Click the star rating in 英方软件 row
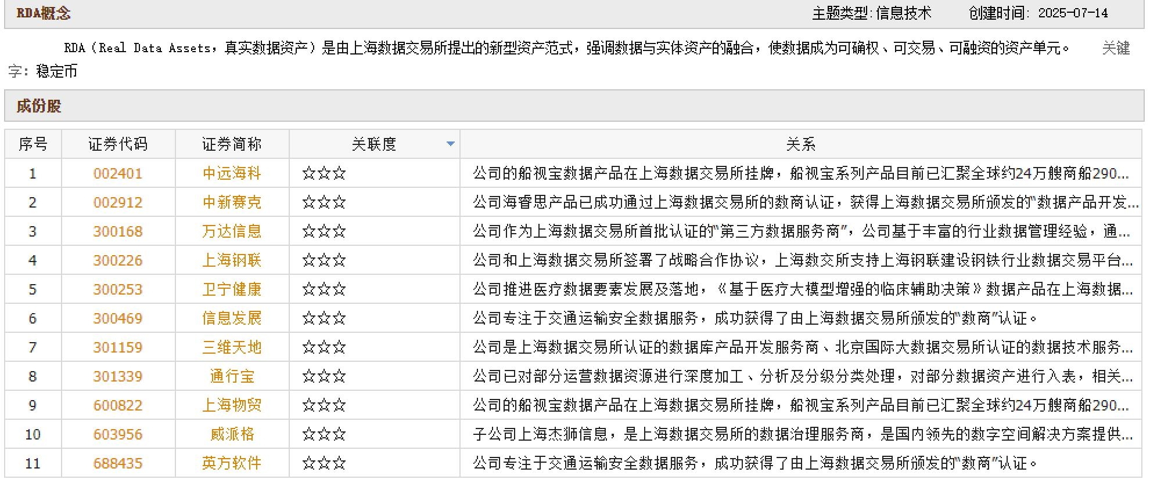Viewport: 1150px width, 483px height. [x=324, y=463]
